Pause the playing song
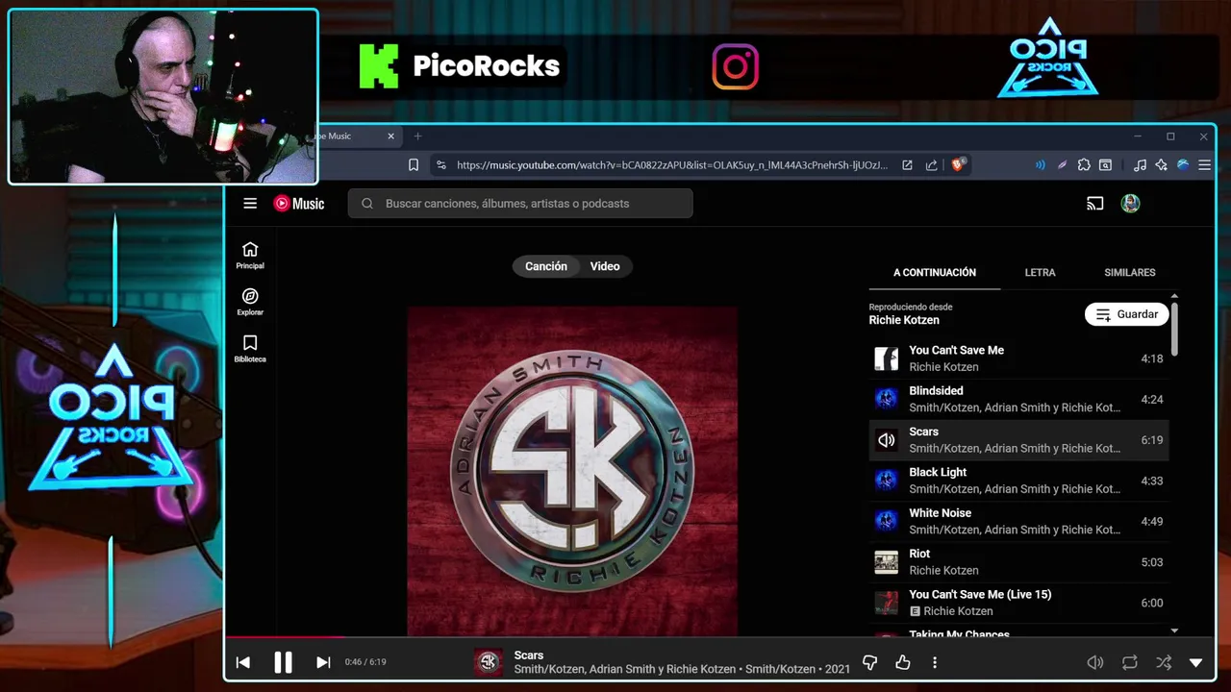Image resolution: width=1231 pixels, height=692 pixels. pyautogui.click(x=283, y=662)
